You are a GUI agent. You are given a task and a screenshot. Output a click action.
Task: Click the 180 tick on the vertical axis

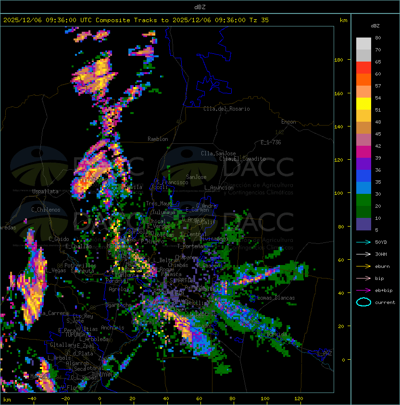click(x=338, y=60)
